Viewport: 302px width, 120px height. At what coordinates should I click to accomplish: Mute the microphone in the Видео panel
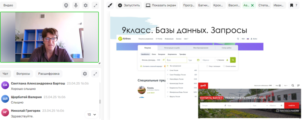76,5
